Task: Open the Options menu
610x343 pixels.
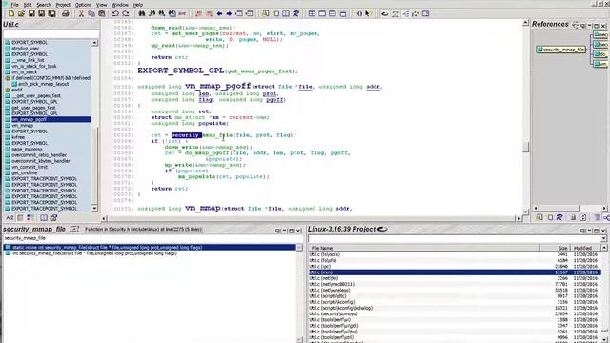Action: pyautogui.click(x=83, y=5)
